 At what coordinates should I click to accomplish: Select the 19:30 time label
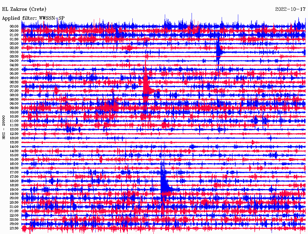14,194
